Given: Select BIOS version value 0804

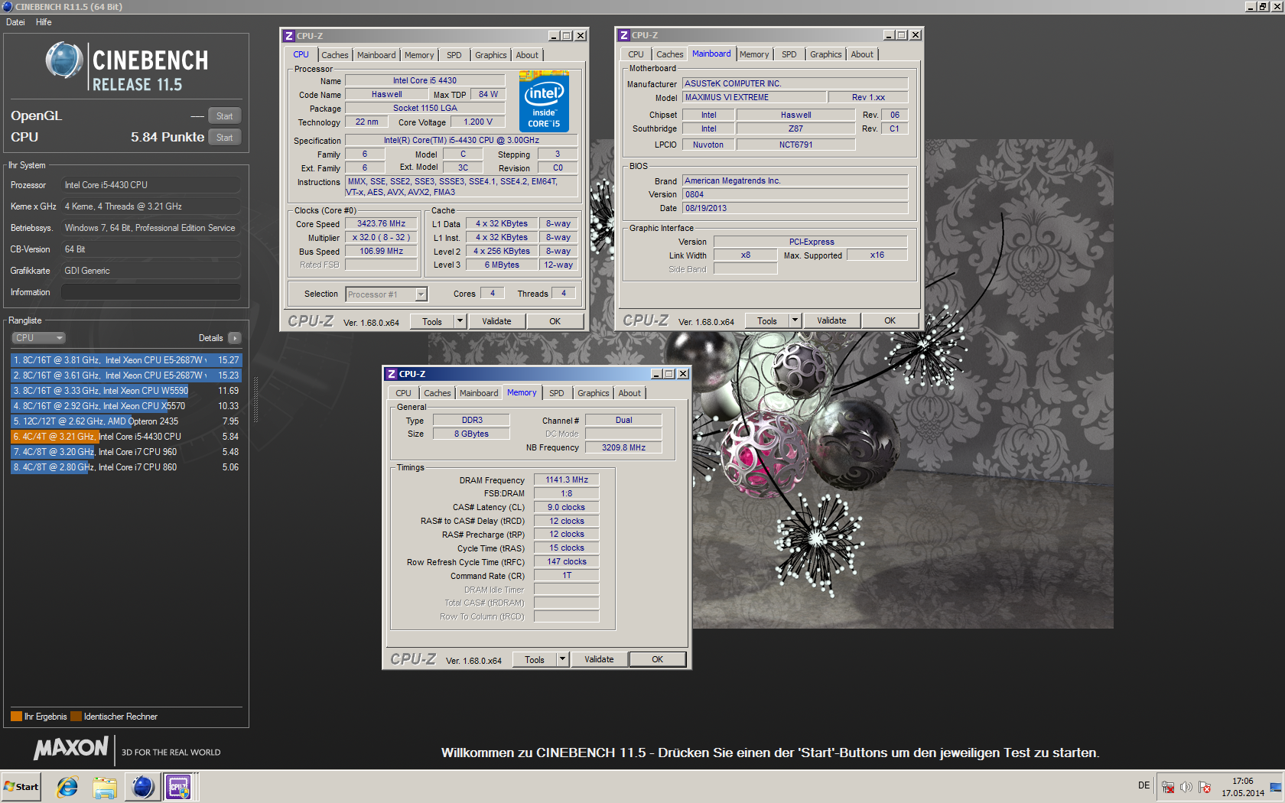Looking at the screenshot, I should [x=795, y=194].
